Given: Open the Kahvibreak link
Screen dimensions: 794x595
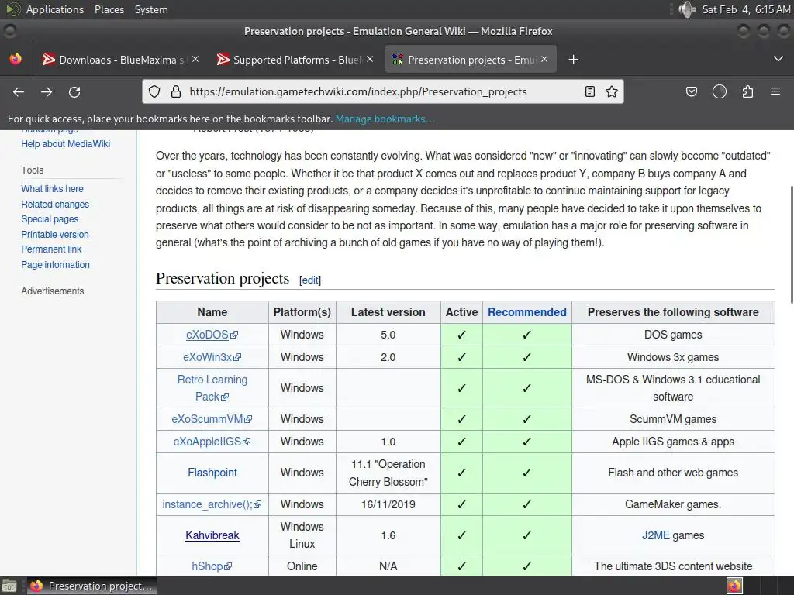Looking at the screenshot, I should click(212, 535).
